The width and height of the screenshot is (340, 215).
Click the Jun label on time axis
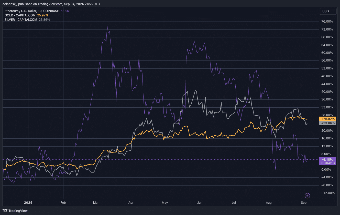(200, 202)
